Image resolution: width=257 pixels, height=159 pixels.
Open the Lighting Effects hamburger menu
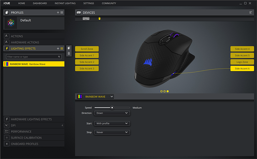[x=62, y=48]
